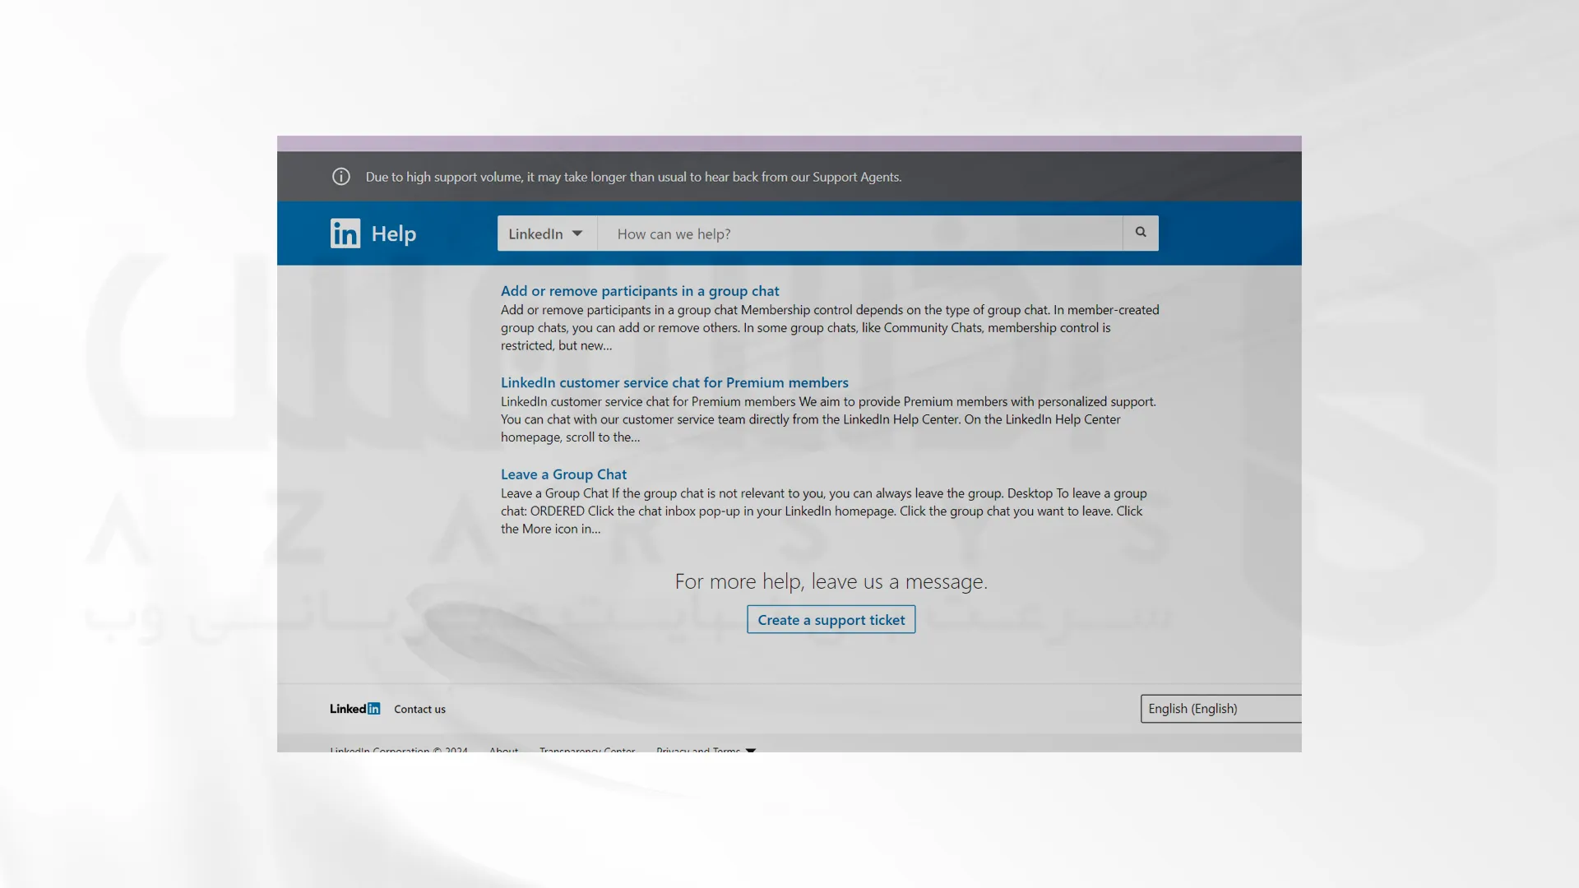1579x888 pixels.
Task: Focus the 'How can we help?' search field
Action: point(860,234)
